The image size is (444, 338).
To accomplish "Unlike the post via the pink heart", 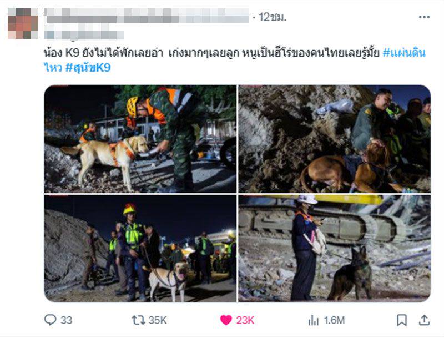I will (226, 320).
